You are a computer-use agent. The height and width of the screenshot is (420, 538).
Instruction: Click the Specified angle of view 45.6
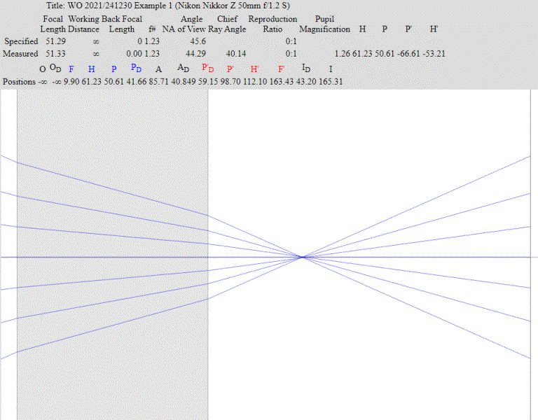coord(198,41)
